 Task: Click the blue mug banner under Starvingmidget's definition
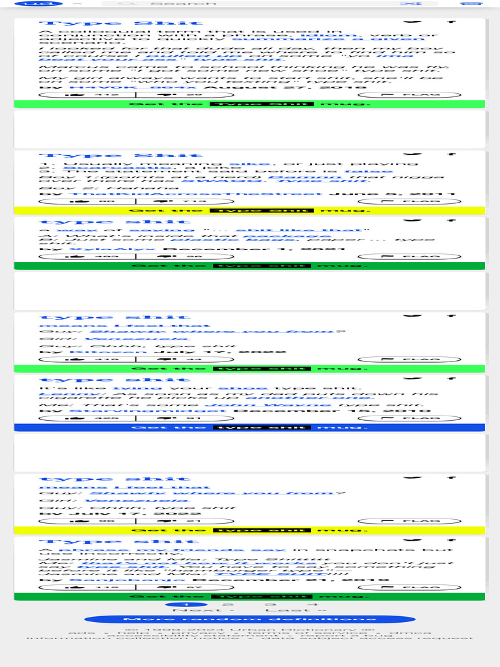tap(249, 427)
